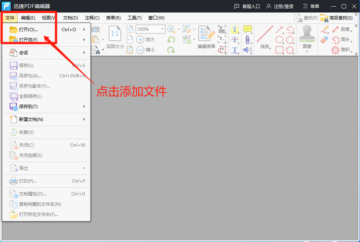The width and height of the screenshot is (360, 242).
Task: Click the fit page icon left of zoom box
Action: click(130, 29)
